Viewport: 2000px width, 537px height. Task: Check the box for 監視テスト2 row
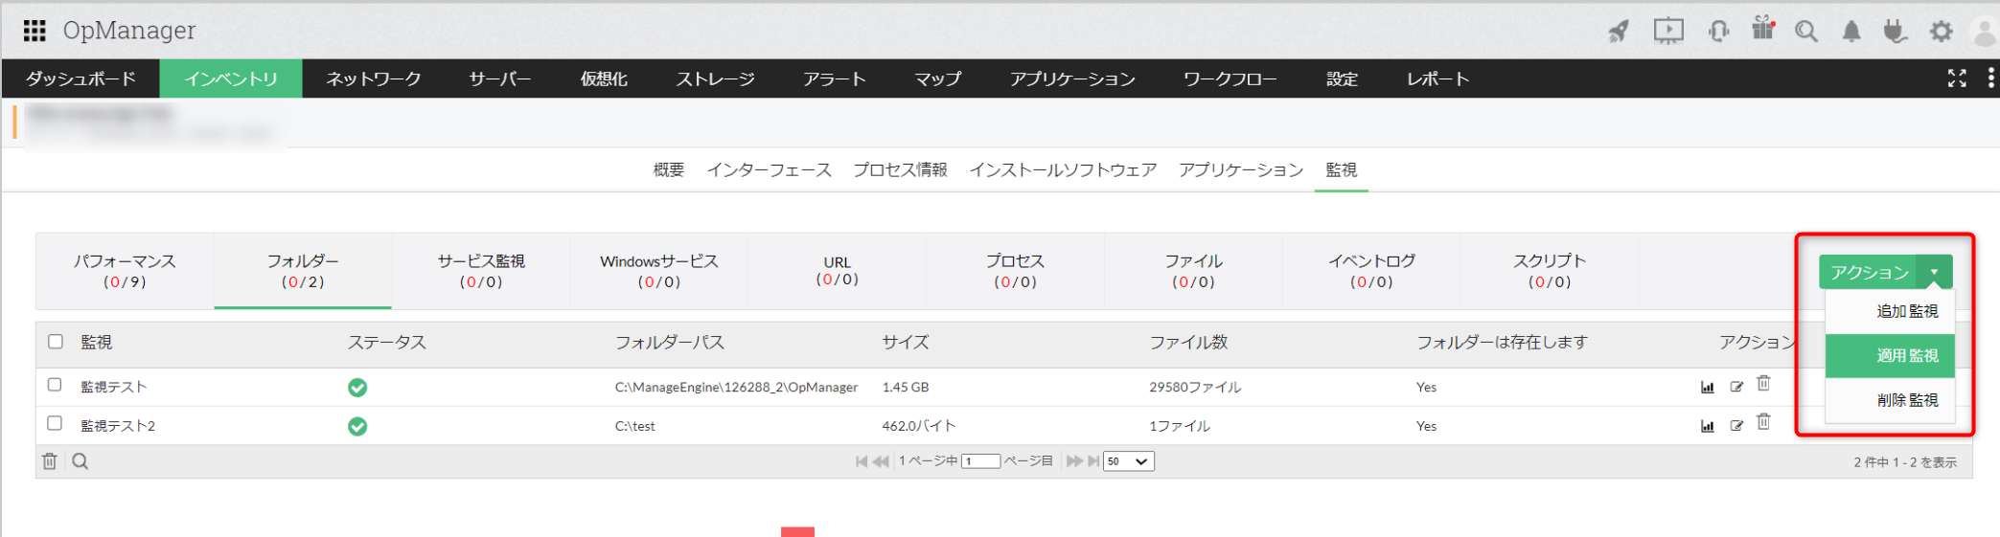point(55,423)
